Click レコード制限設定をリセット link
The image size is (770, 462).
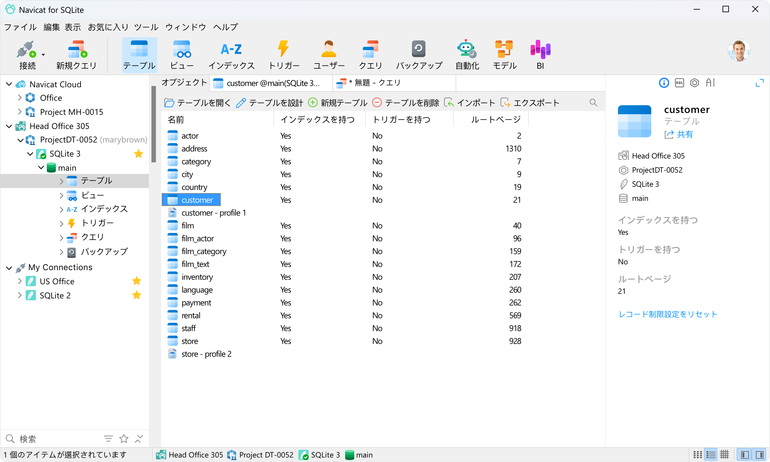(x=668, y=314)
